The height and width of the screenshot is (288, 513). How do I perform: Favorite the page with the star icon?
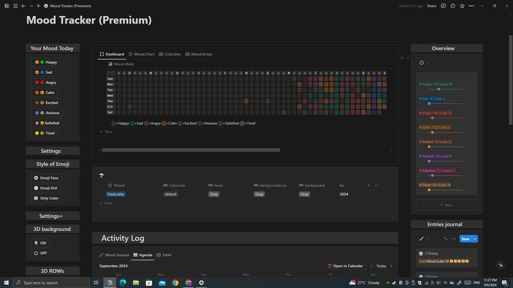[462, 6]
